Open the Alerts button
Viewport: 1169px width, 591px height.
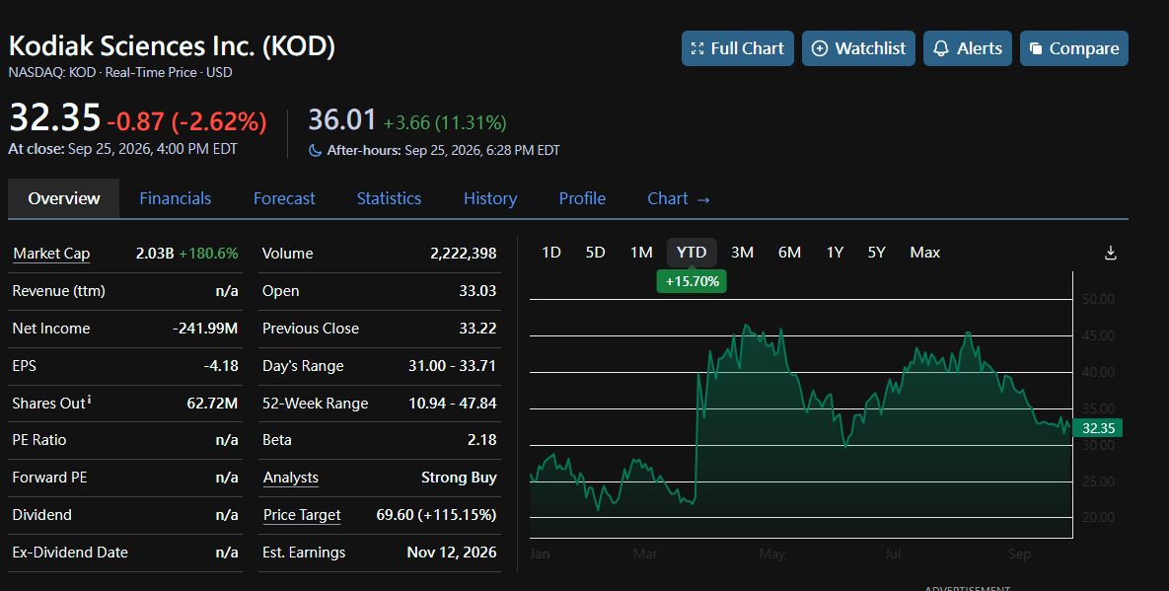[x=967, y=48]
